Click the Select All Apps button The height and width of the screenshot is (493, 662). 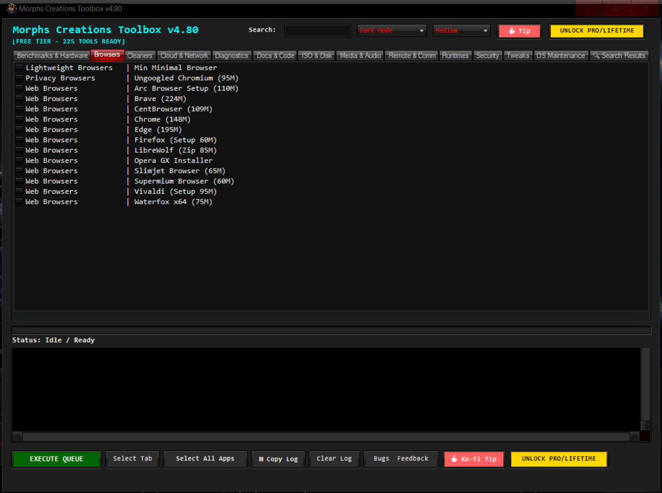tap(205, 459)
